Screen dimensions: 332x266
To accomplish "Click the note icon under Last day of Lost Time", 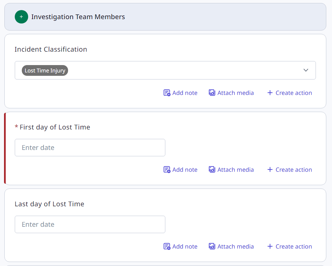I will coord(167,247).
